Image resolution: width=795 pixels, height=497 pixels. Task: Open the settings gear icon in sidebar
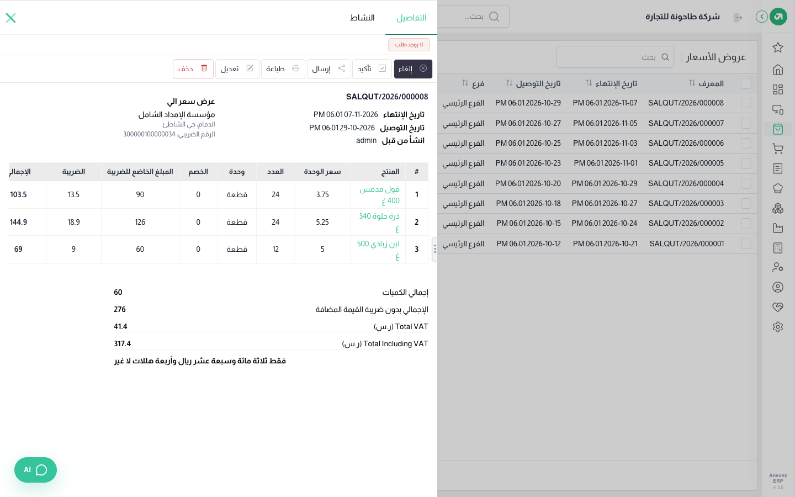point(778,327)
